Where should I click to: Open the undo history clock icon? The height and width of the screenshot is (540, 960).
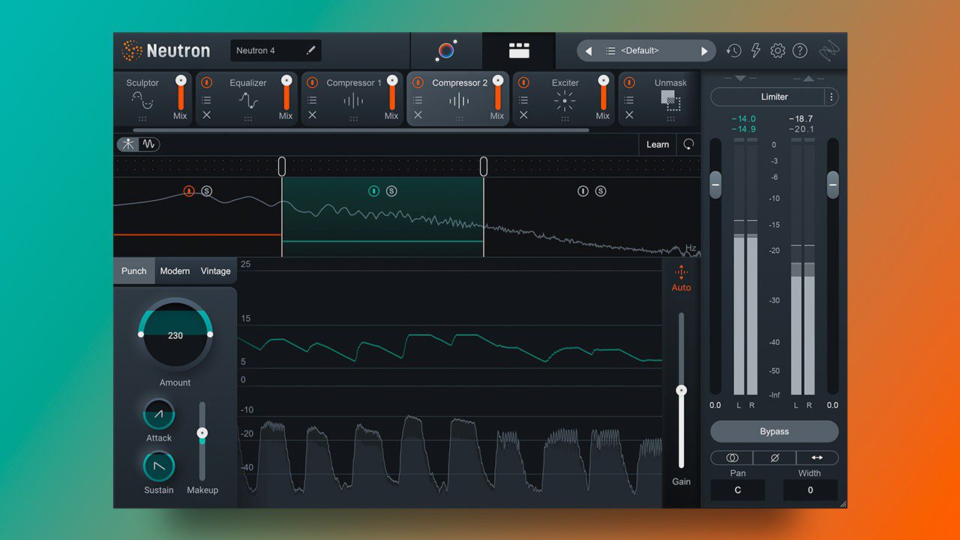(733, 51)
